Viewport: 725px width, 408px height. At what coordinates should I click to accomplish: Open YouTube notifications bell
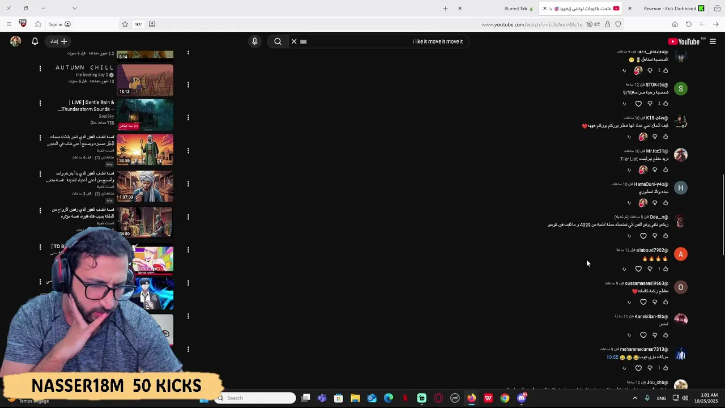point(35,41)
